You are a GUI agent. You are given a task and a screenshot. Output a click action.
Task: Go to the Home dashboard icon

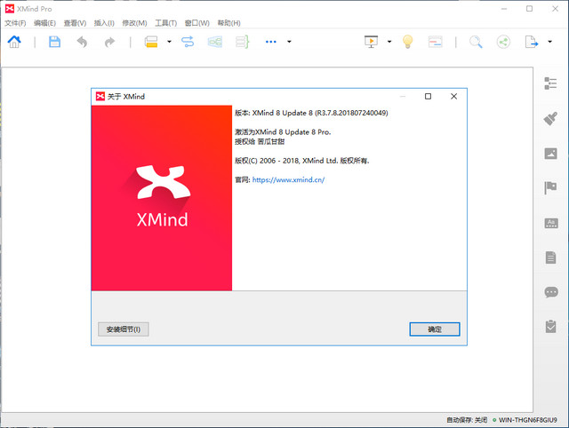[x=14, y=42]
